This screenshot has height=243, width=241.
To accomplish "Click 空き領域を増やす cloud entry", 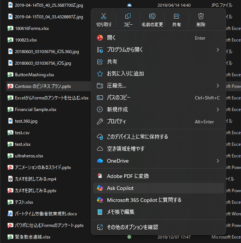I will 126,149.
